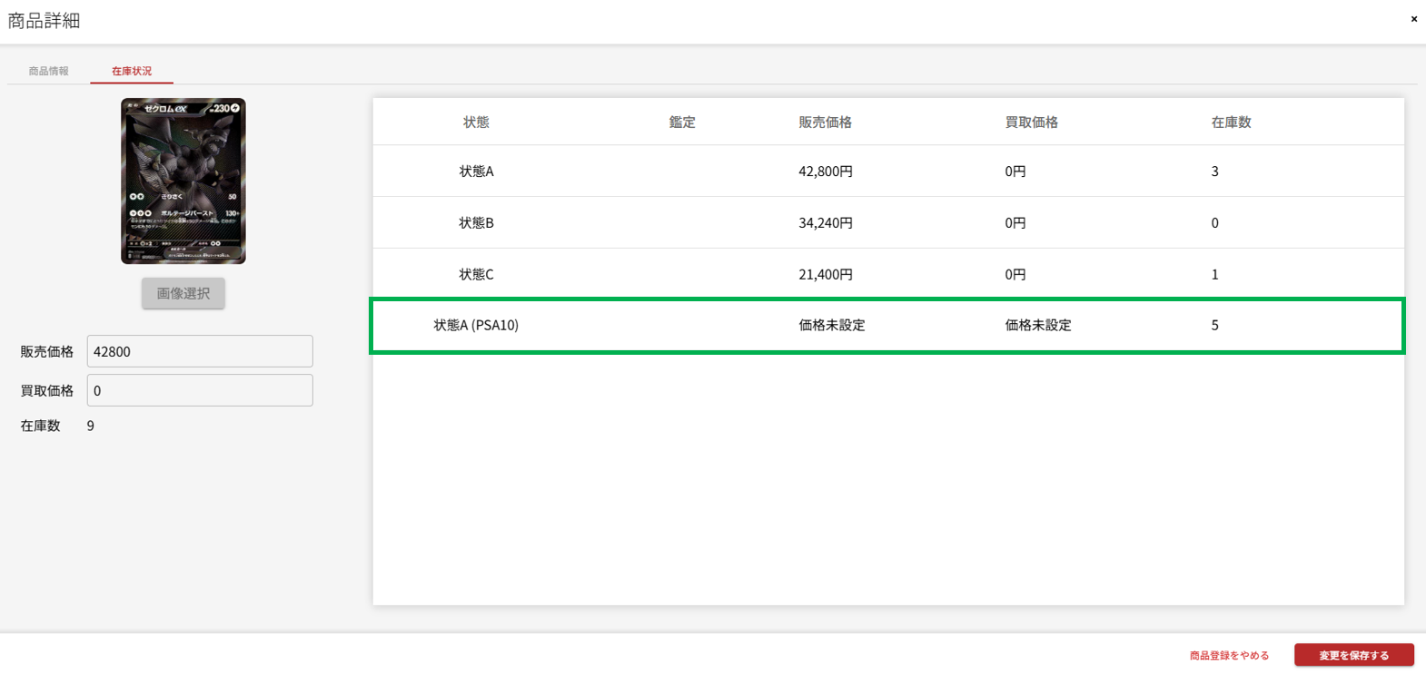This screenshot has height=676, width=1426.
Task: Select the 状態C row label
Action: coord(476,274)
